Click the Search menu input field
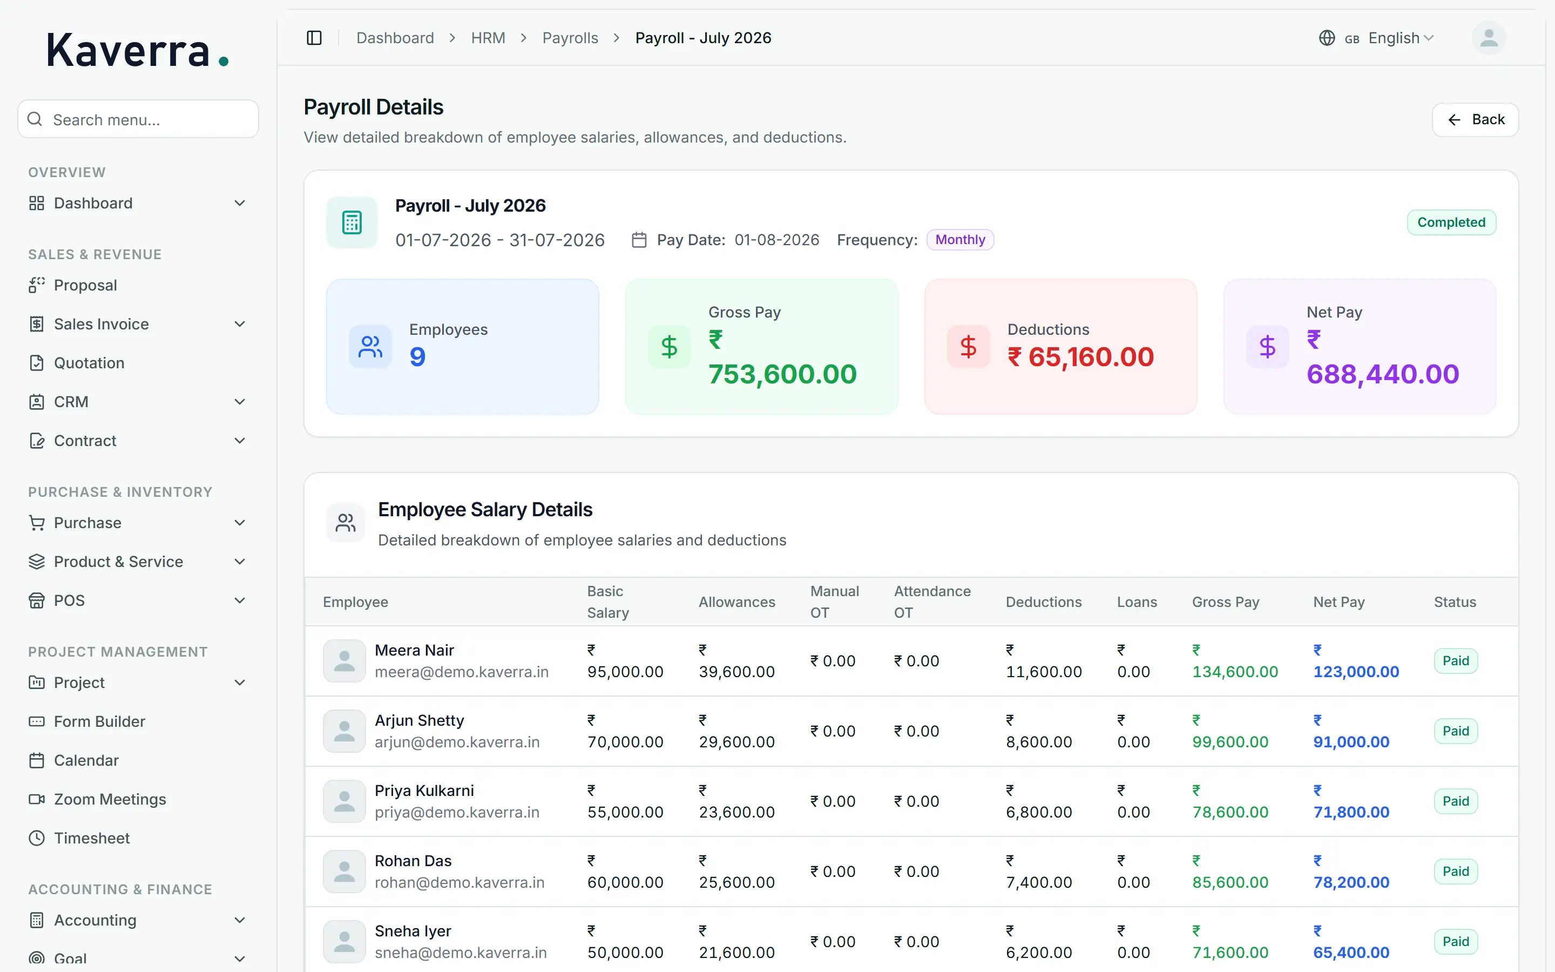 tap(138, 119)
